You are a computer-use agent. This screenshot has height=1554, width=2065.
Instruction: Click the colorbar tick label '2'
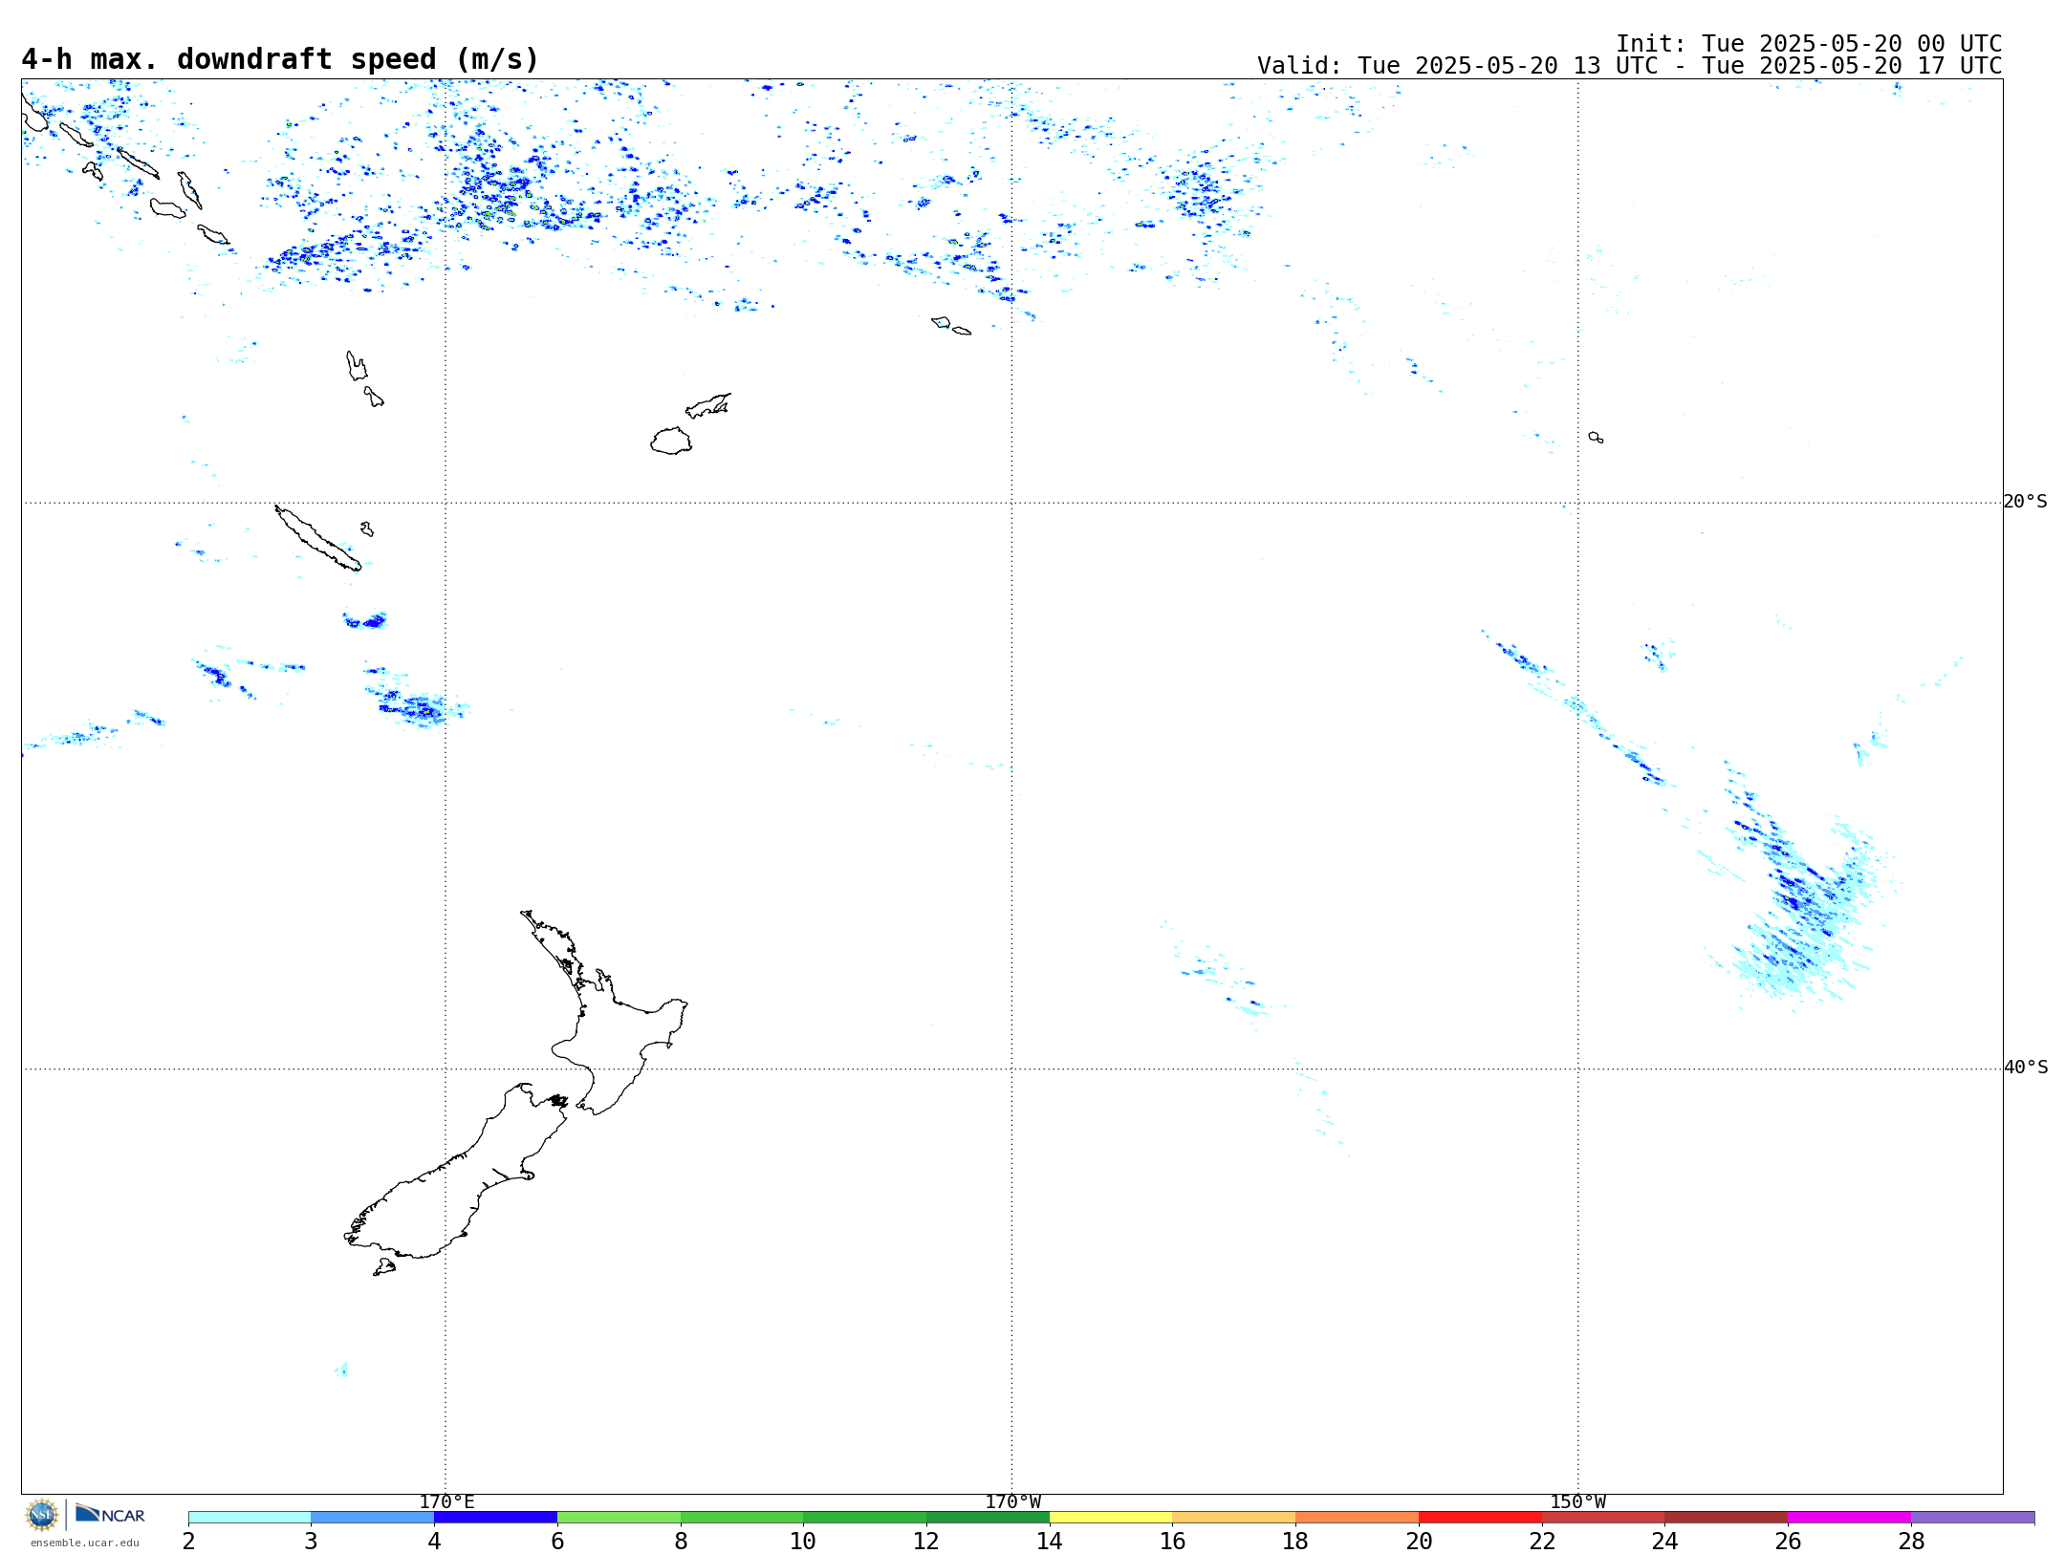click(x=188, y=1541)
